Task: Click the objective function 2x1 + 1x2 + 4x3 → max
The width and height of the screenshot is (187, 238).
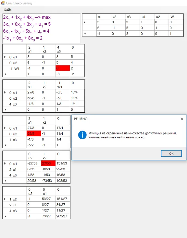Action: (x=27, y=17)
